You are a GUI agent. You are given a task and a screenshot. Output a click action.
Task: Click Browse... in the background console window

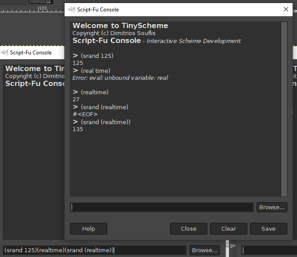pos(205,250)
